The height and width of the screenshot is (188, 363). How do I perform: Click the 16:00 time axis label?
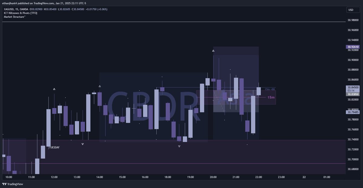pyautogui.click(x=145, y=177)
